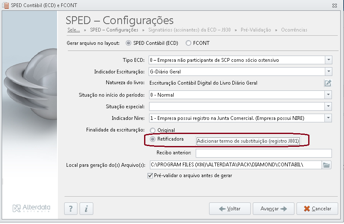344x224 pixels.
Task: Click the question mark help icon
Action: (71, 209)
